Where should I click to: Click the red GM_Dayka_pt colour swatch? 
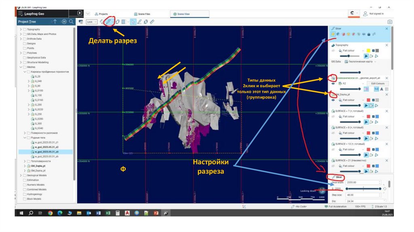[x=368, y=100]
